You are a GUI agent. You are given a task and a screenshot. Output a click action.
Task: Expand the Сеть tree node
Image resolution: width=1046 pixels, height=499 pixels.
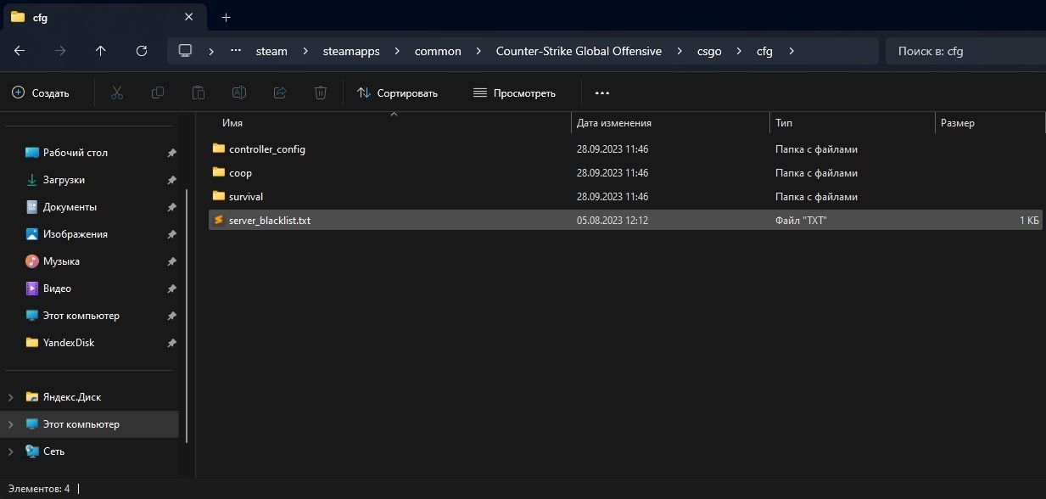point(11,451)
